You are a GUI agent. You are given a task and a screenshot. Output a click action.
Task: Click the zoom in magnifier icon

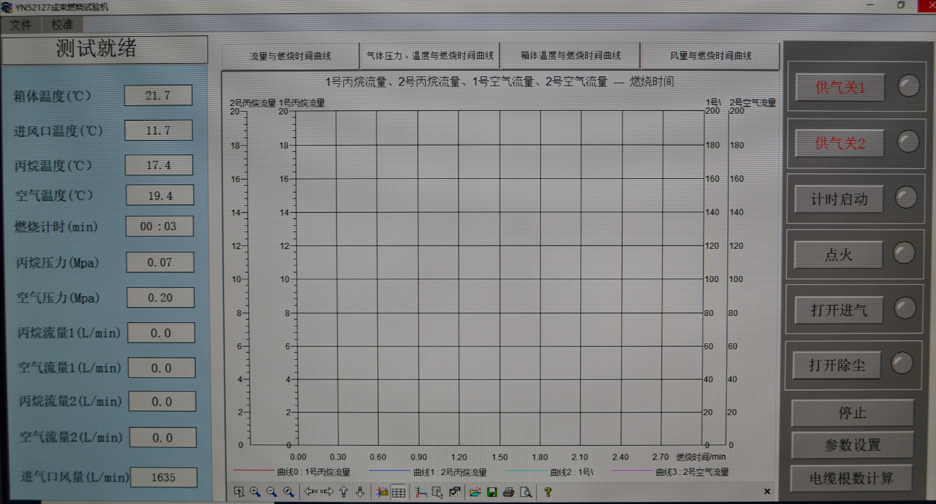click(255, 492)
